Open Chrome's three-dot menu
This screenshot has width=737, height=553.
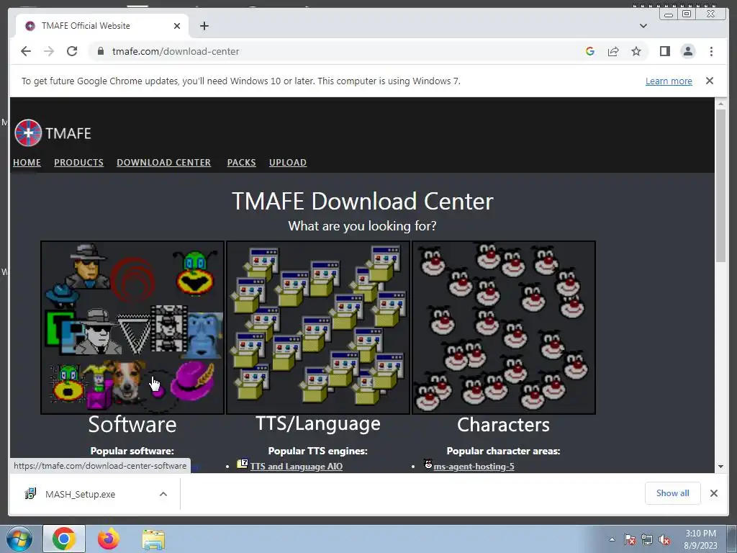click(x=711, y=51)
